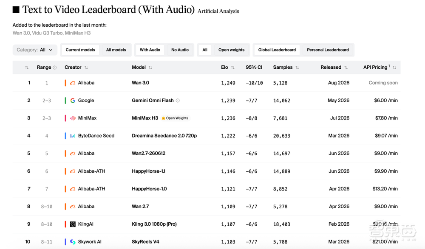425x249 pixels.
Task: Open the HappyHorse-1.1 model
Action: [x=148, y=171]
